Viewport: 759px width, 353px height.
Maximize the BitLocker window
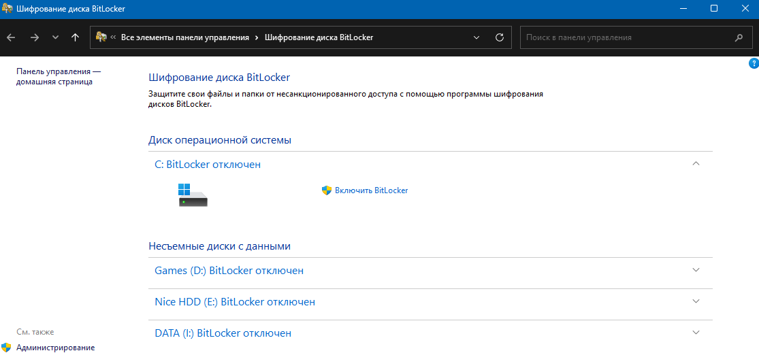pos(714,9)
